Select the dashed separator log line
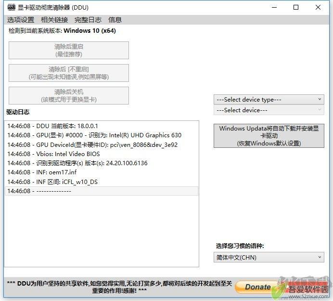Viewport: 333px width, 301px height. pos(102,191)
